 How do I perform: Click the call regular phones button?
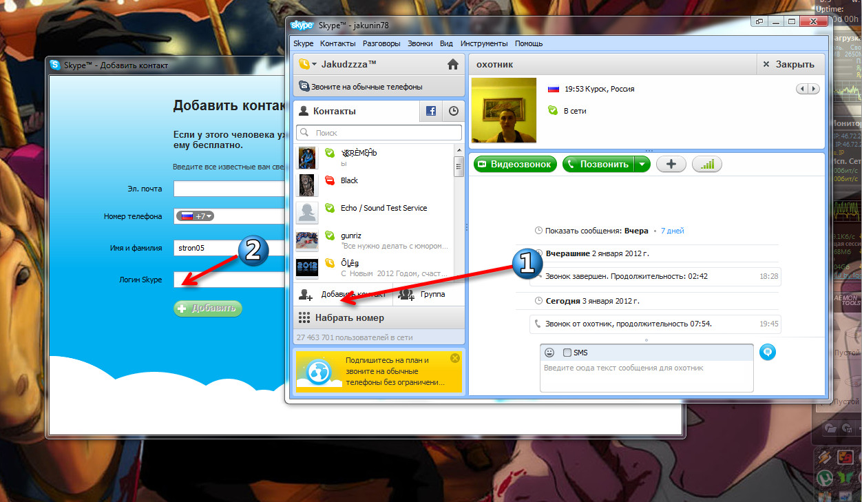379,87
